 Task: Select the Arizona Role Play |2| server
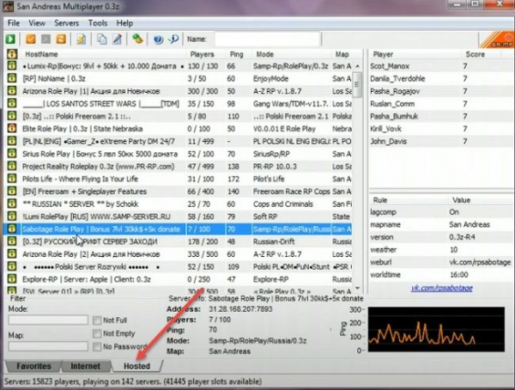179,254
